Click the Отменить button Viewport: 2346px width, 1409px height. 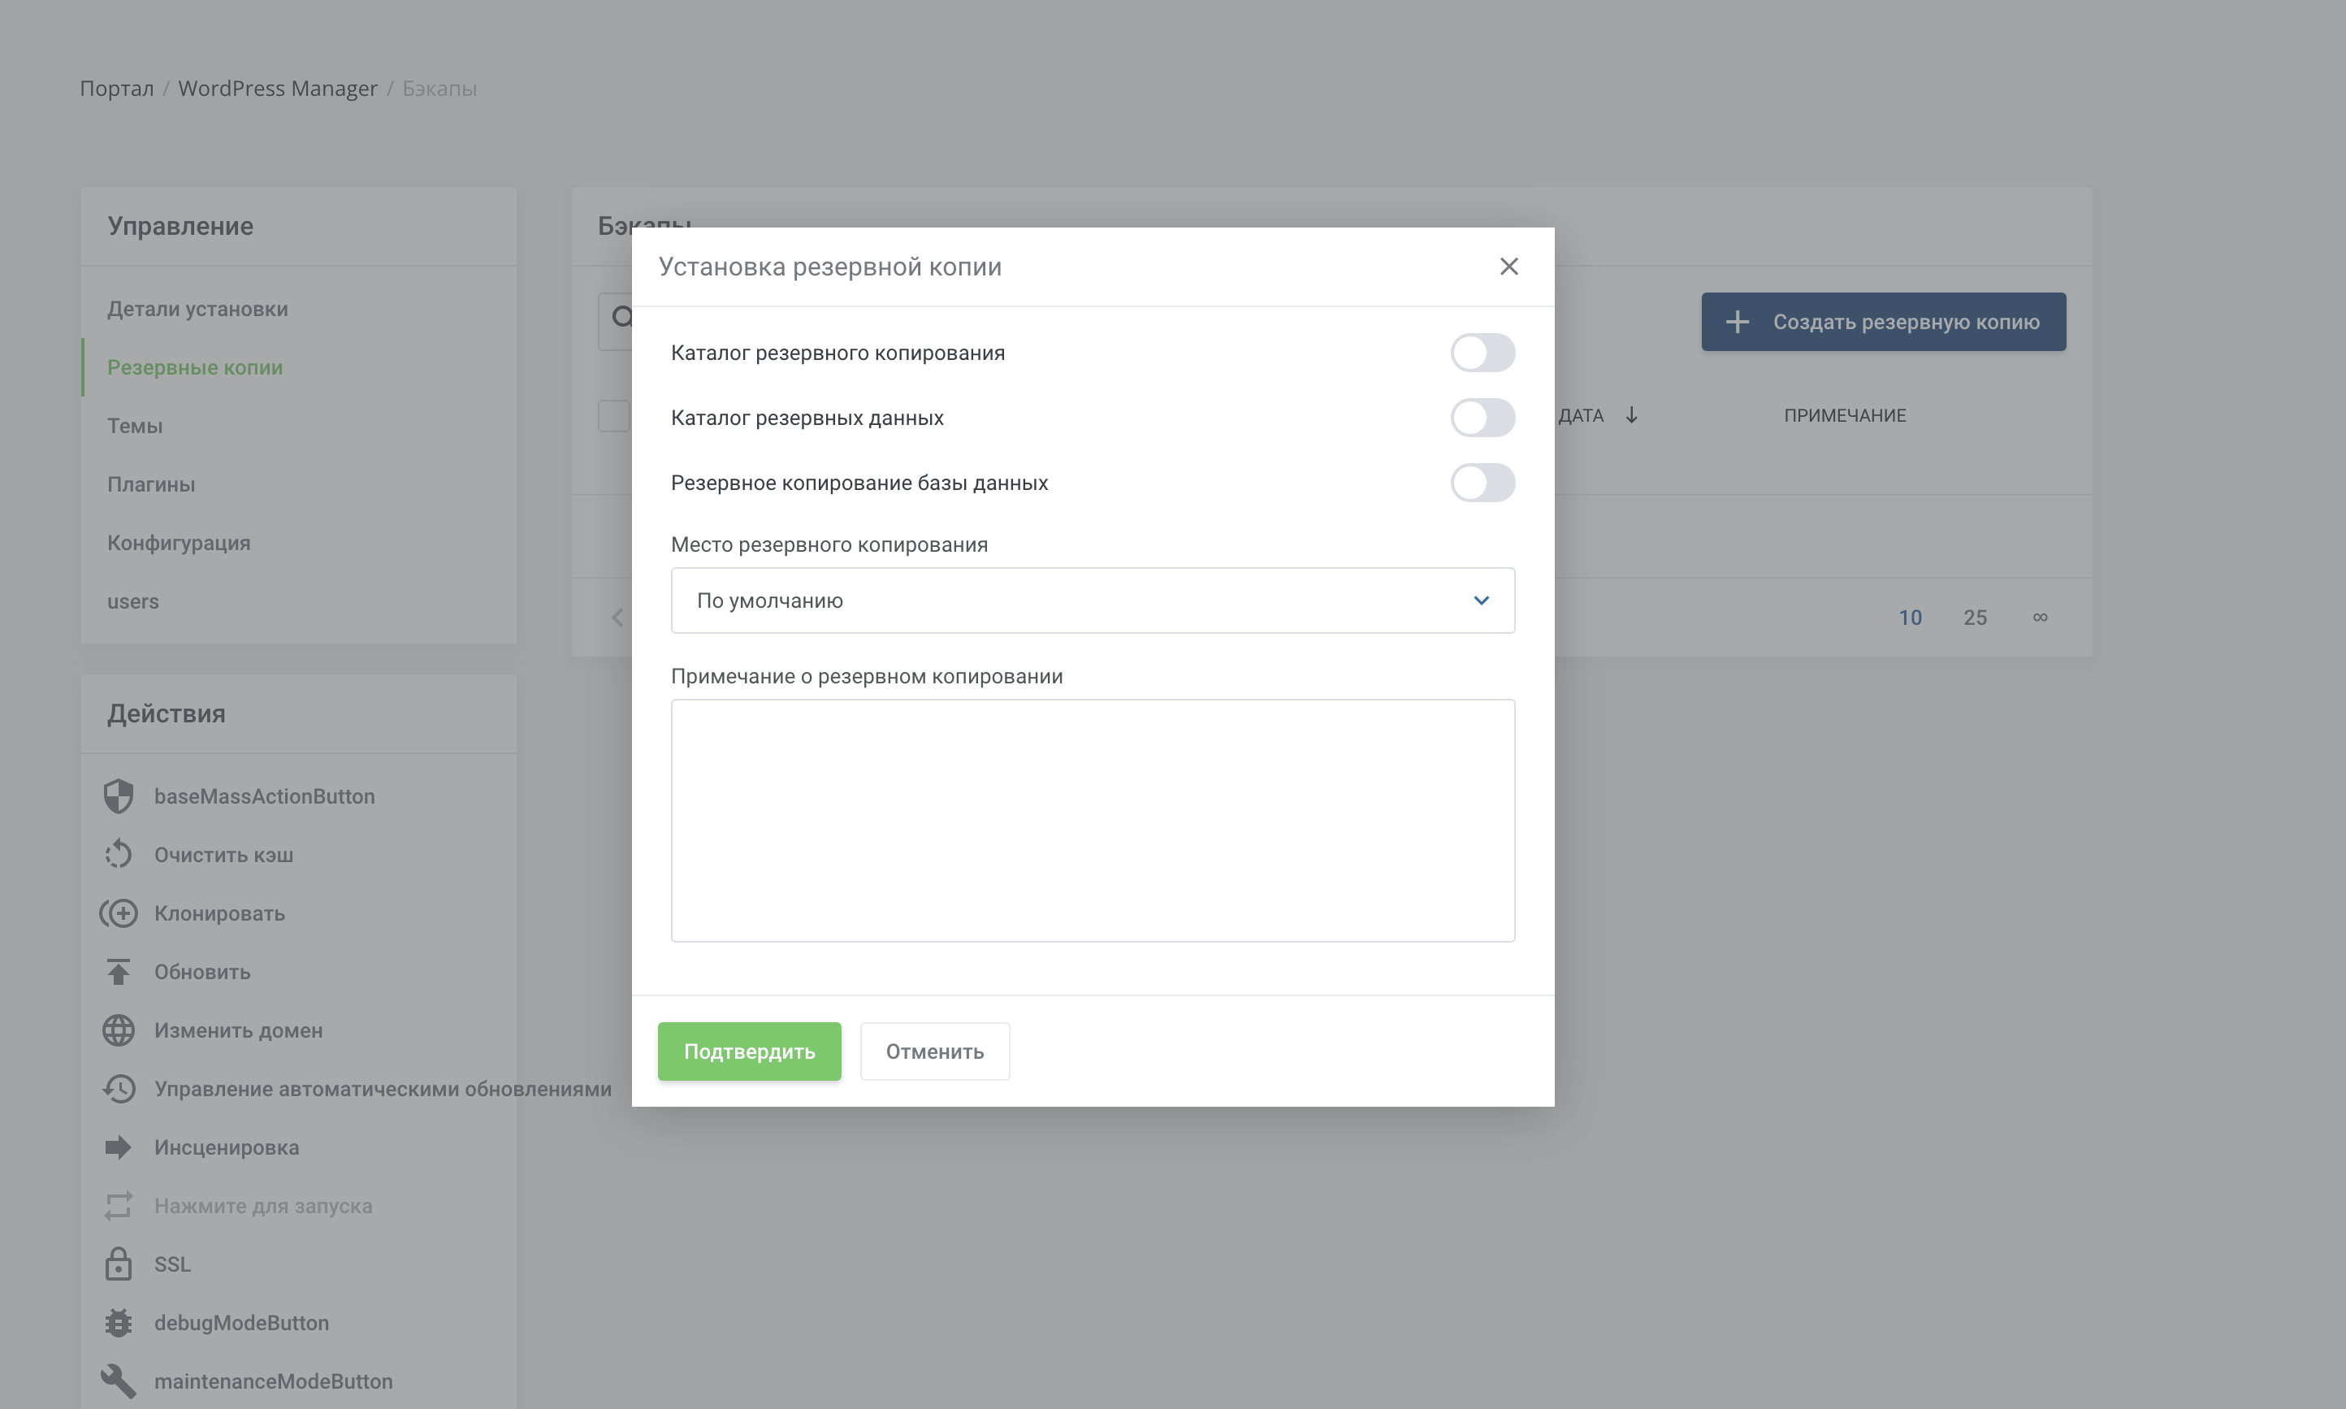click(935, 1051)
